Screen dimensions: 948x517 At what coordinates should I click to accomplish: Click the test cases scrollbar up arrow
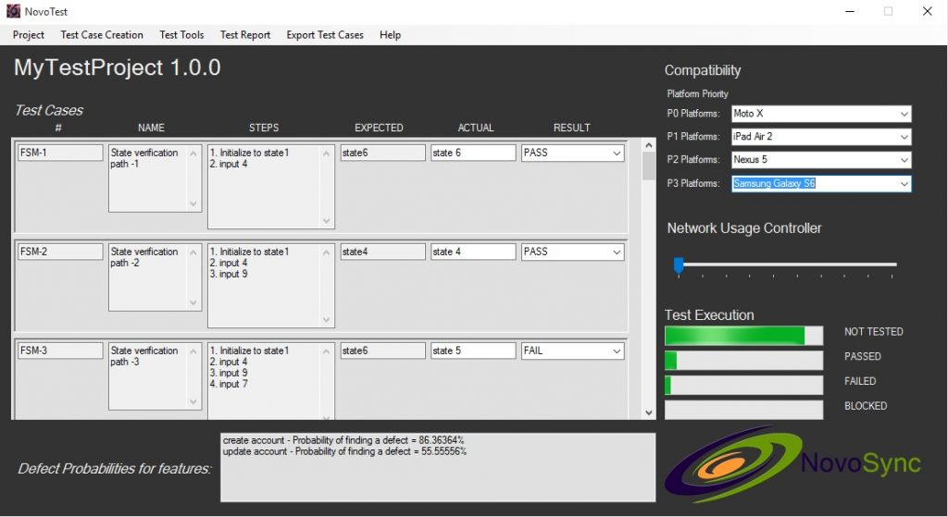[648, 145]
